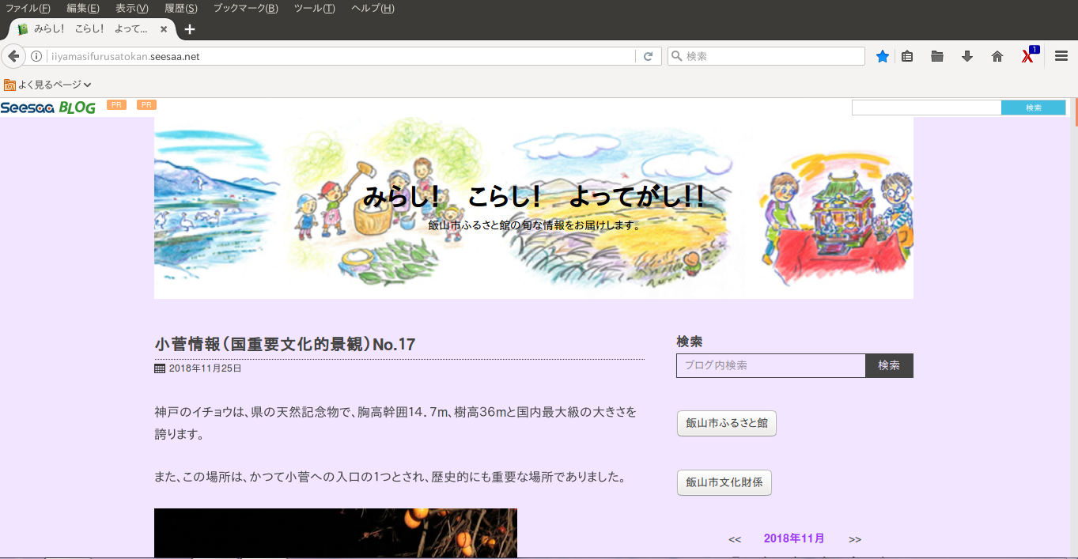Open the 飯山市ふるさと館 link button
Screen dimensions: 1078x559
click(727, 423)
